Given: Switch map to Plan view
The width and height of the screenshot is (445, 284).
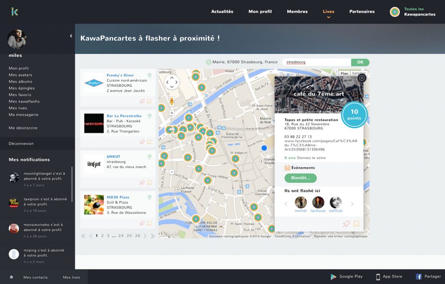Looking at the screenshot, I should pyautogui.click(x=344, y=73).
